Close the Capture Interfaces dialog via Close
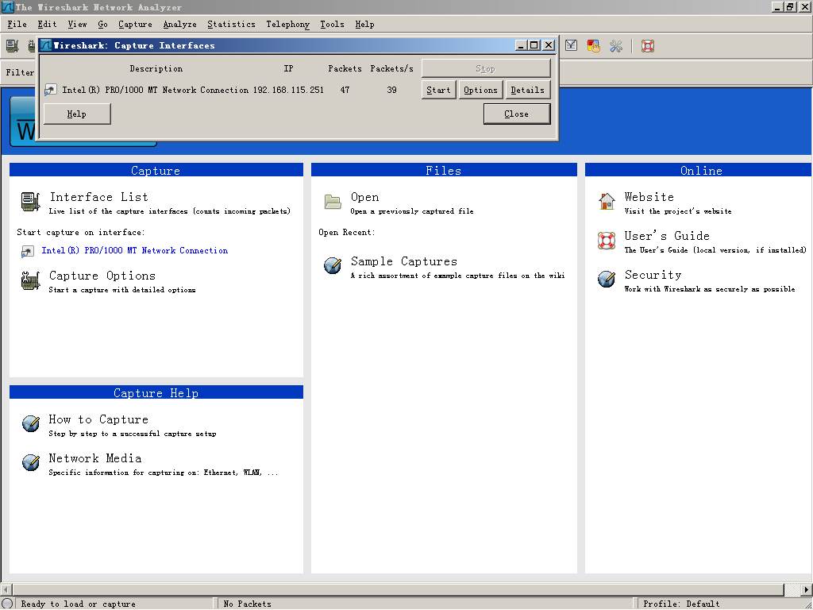 click(x=517, y=114)
